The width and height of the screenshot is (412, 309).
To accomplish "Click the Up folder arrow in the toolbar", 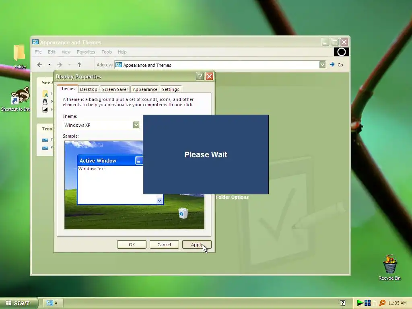I will click(x=79, y=65).
